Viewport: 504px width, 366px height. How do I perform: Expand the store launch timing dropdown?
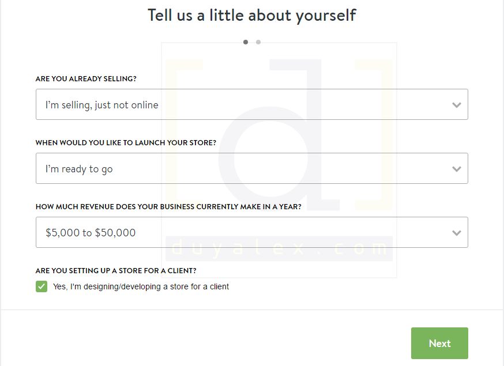point(251,168)
